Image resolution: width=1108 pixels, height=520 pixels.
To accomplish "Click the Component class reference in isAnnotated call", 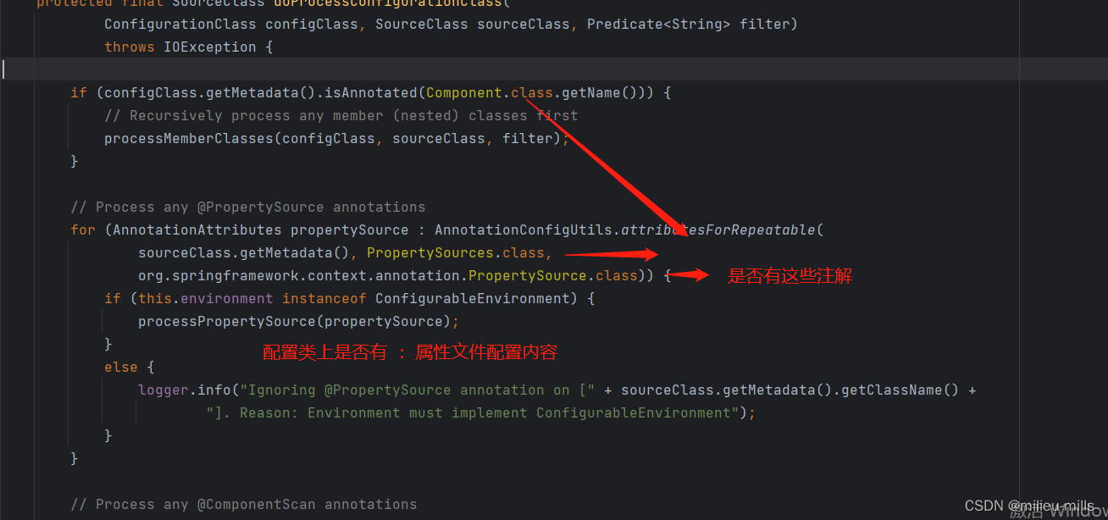I will coord(463,92).
